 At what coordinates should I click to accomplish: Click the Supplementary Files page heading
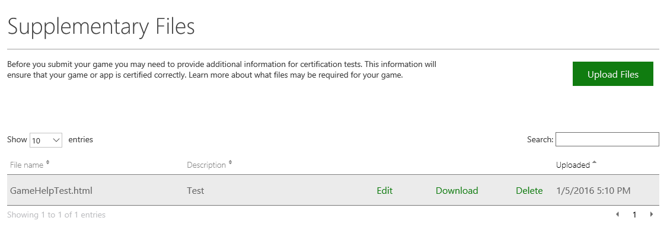(x=101, y=27)
